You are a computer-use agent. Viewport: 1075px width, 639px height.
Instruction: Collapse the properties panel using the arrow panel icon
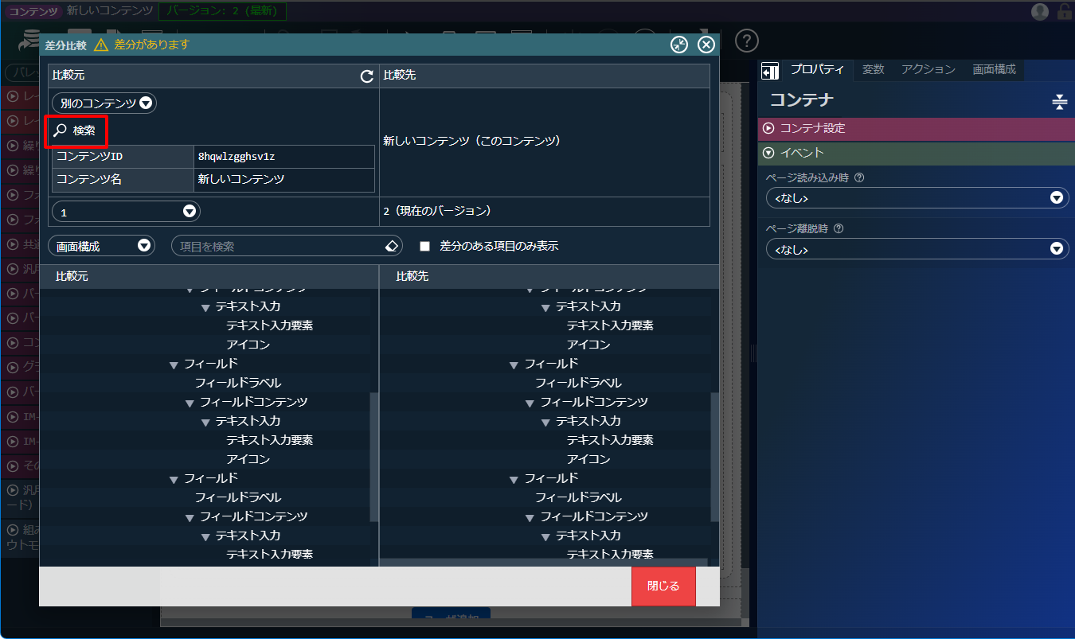(770, 71)
